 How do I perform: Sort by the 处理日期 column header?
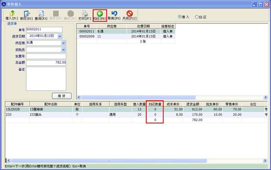pos(144,26)
